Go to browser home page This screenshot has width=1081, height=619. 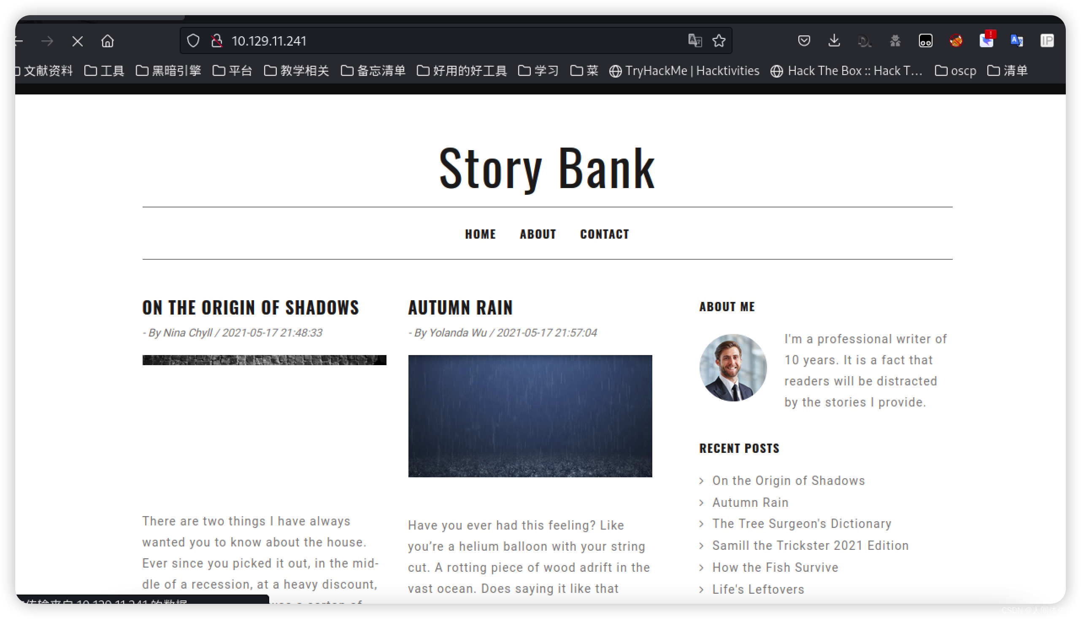click(x=108, y=41)
